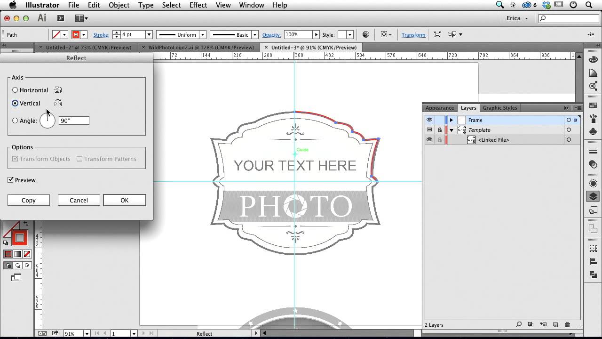
Task: Select the None button in toolbox
Action: 27,254
